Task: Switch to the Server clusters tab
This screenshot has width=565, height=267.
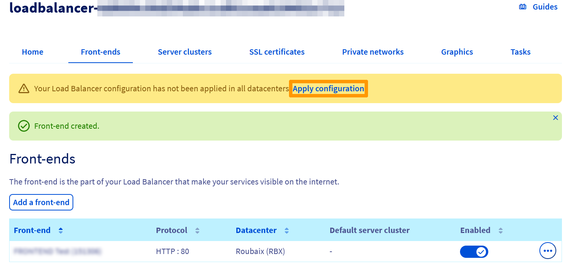Action: [185, 52]
